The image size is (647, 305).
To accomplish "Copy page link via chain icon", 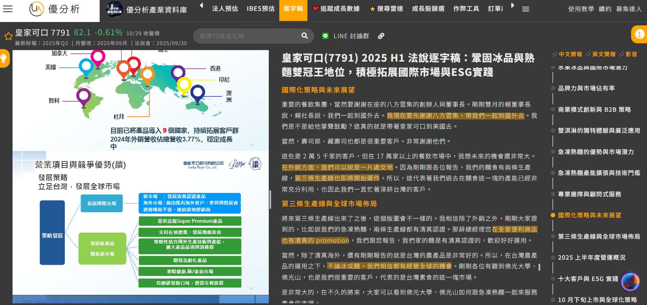I will pos(381,36).
